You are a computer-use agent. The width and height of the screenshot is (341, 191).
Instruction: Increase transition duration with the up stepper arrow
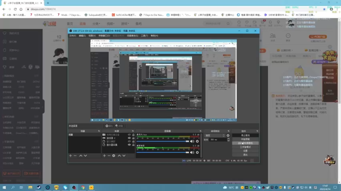(228, 139)
